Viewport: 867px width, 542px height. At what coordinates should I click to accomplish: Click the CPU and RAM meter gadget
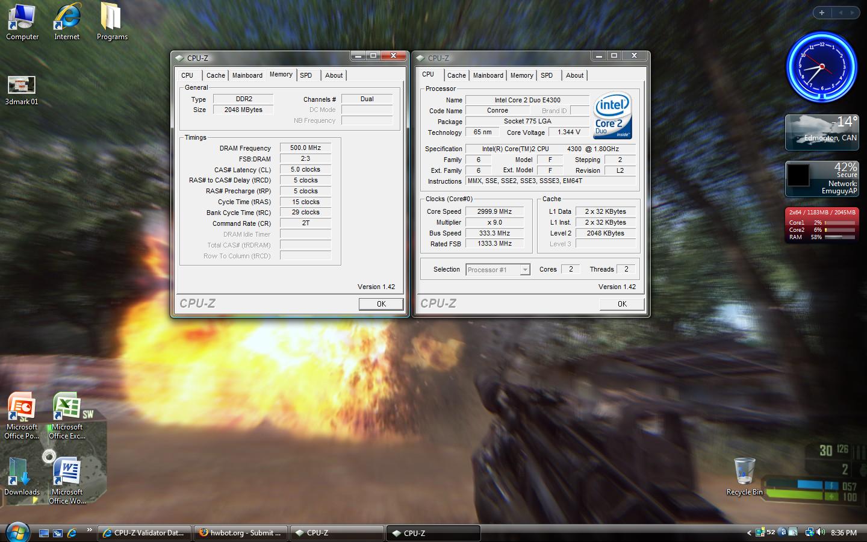(x=821, y=225)
